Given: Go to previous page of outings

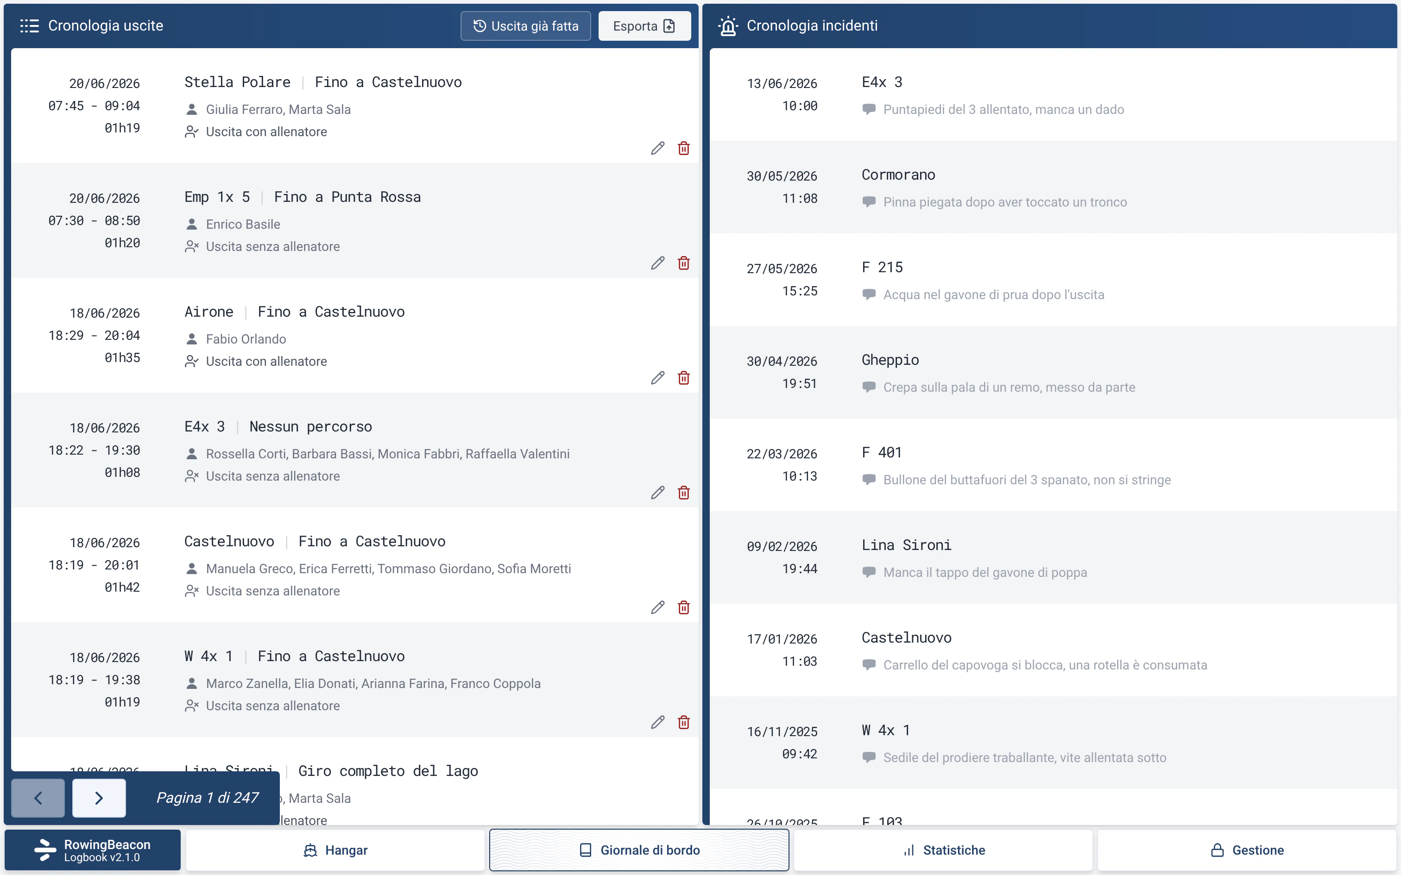Looking at the screenshot, I should [38, 798].
